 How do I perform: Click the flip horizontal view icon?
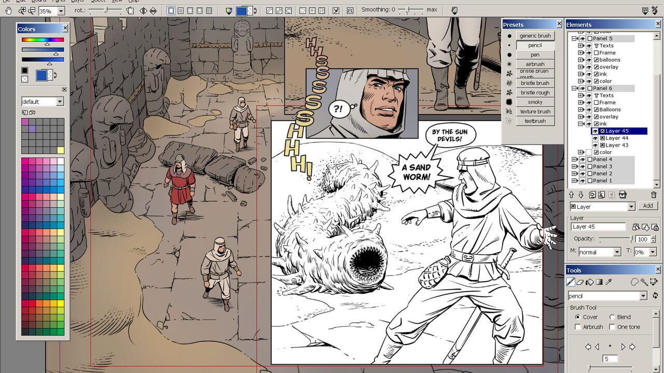coord(143,10)
